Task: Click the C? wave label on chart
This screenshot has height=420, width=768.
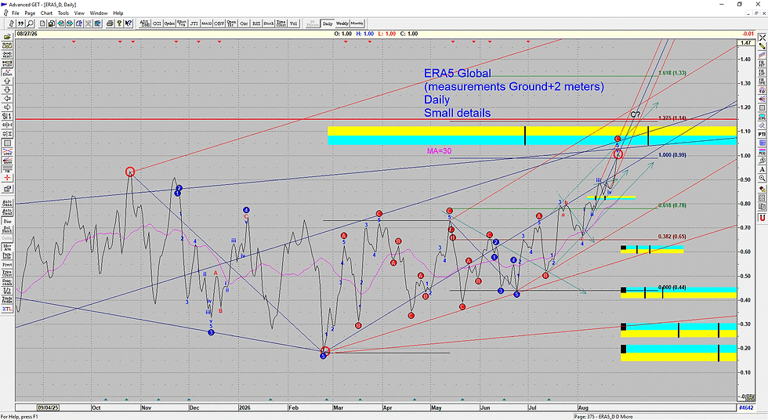Action: (636, 114)
